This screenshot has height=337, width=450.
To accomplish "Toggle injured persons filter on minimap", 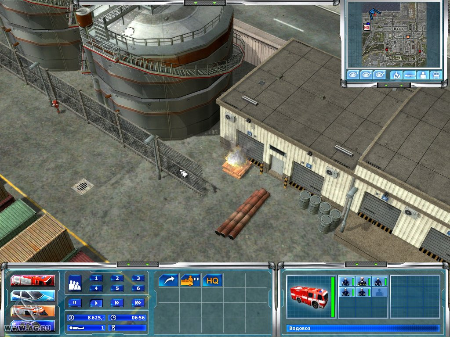I will (409, 75).
